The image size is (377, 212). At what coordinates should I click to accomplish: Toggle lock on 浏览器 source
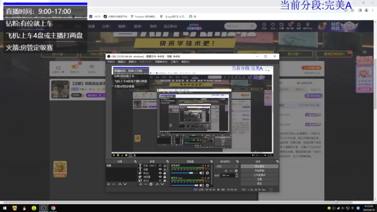164,177
